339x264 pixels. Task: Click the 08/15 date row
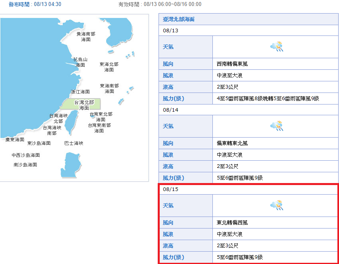(x=248, y=189)
